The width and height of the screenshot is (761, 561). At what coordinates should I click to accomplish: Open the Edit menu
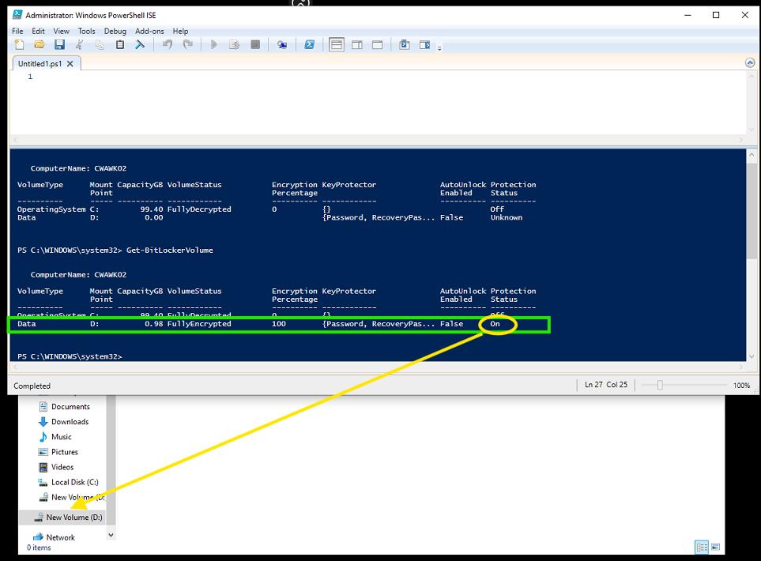[39, 31]
